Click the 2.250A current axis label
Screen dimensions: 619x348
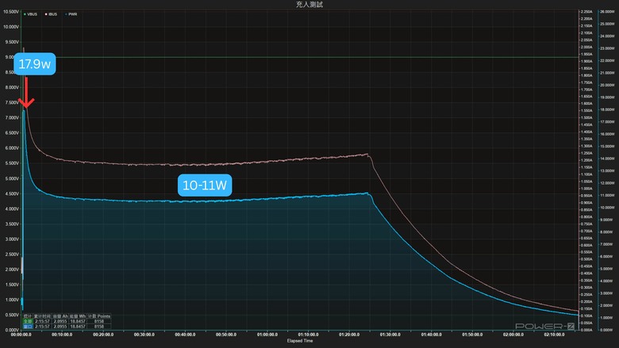click(586, 12)
